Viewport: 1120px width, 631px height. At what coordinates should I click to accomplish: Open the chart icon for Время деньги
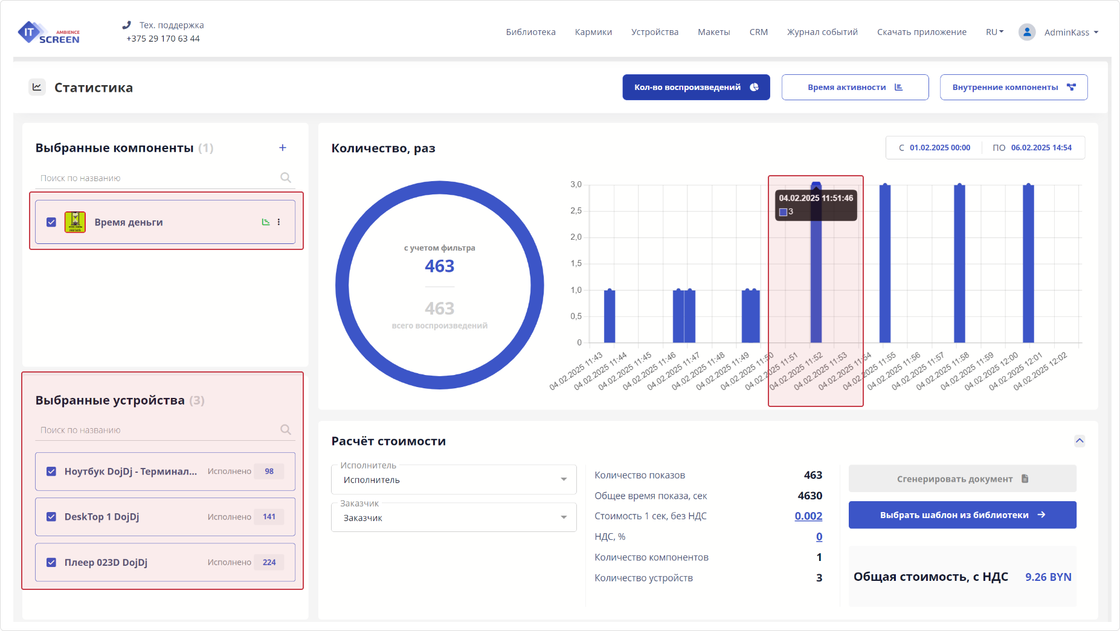[x=266, y=222]
